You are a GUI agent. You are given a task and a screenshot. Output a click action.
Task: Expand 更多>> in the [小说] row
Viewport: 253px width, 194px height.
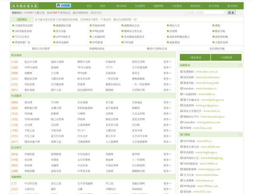point(167,62)
